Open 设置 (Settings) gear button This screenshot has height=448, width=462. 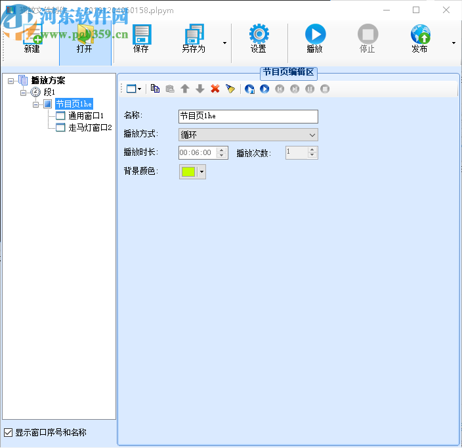pyautogui.click(x=259, y=40)
